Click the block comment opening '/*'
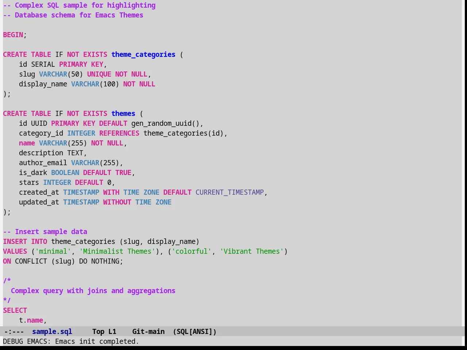 click(7, 281)
